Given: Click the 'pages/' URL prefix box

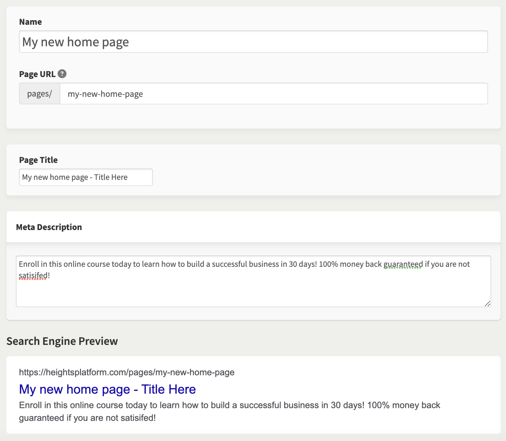Looking at the screenshot, I should pyautogui.click(x=40, y=94).
